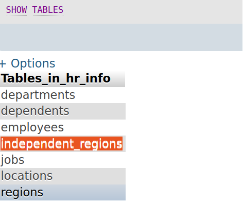This screenshot has width=243, height=202.
Task: Click the TABLES keyword in the query
Action: point(48,10)
